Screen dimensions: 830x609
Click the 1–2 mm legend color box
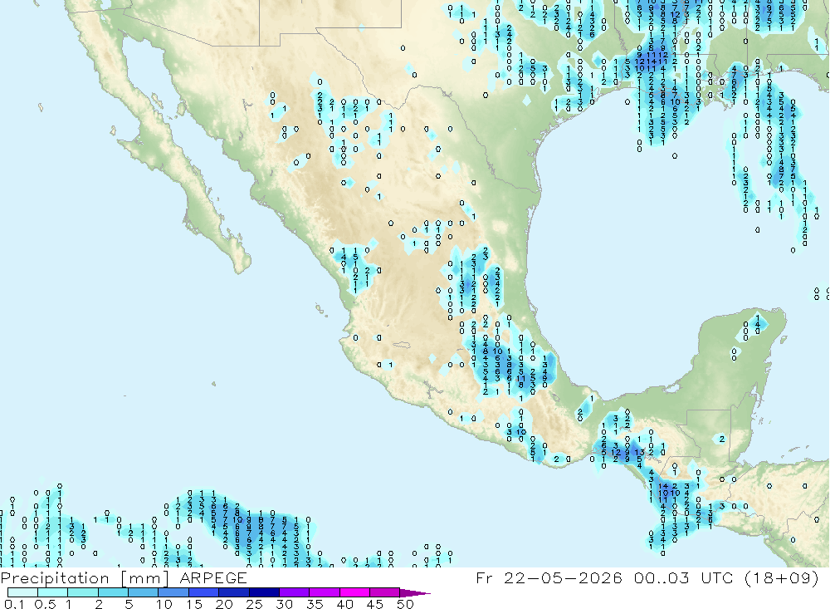click(x=82, y=592)
